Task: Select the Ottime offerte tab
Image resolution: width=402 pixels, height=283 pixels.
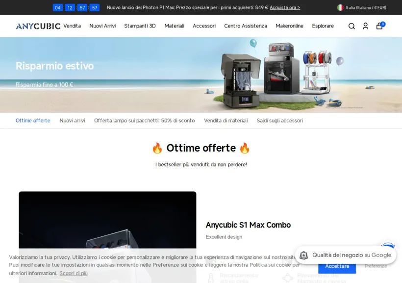Action: pyautogui.click(x=33, y=121)
